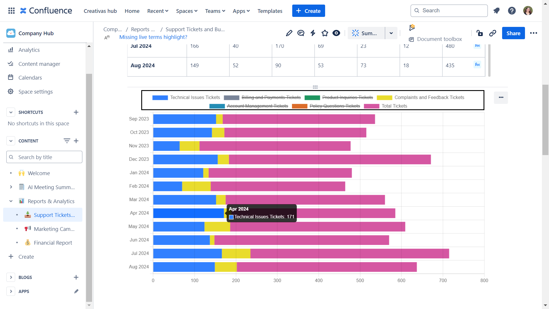
Task: Toggle the watch page eye icon
Action: pos(336,33)
